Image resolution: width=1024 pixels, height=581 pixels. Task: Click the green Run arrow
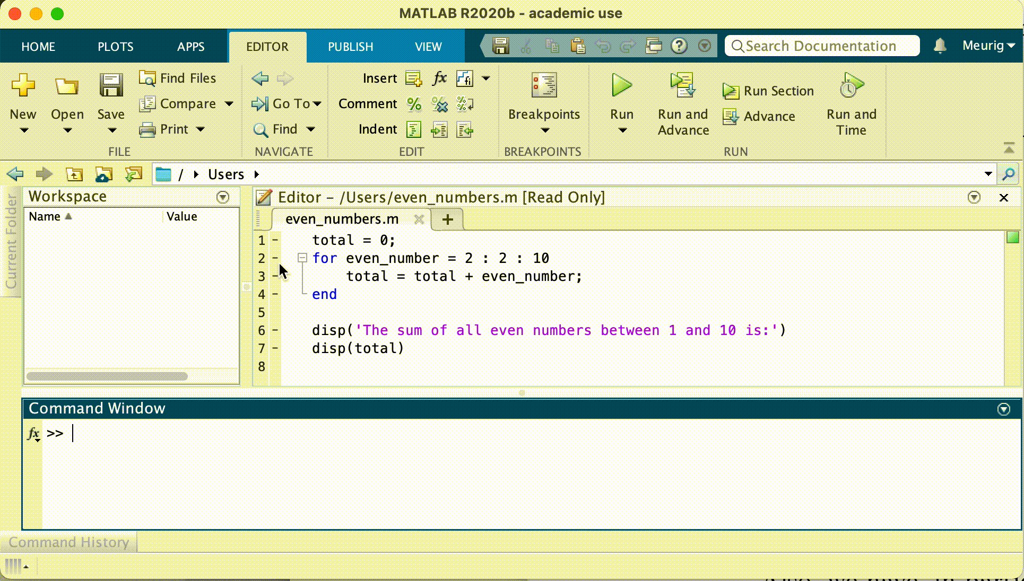[x=621, y=85]
